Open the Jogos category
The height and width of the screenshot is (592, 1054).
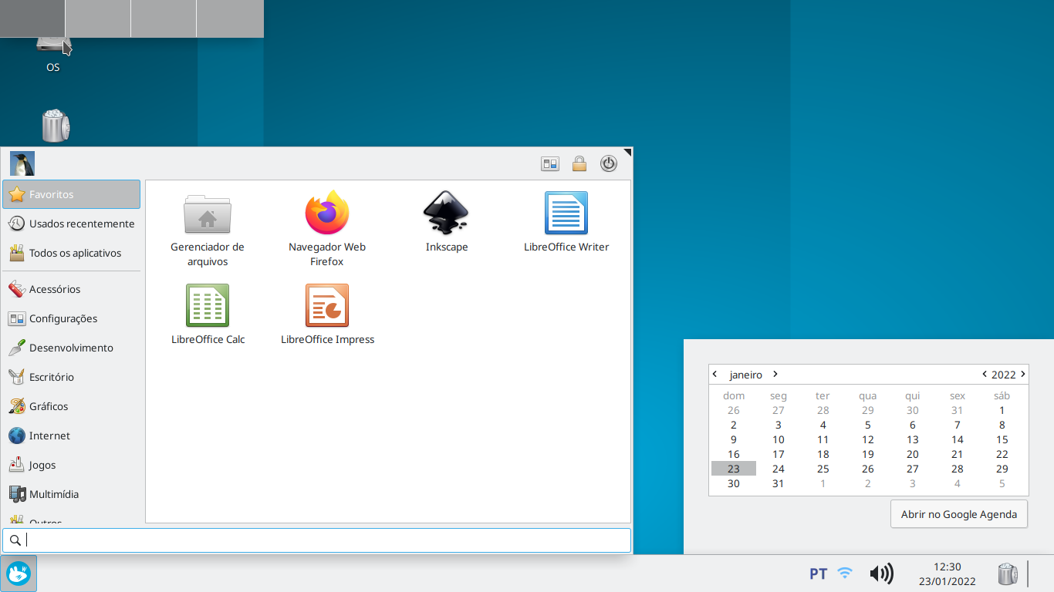pos(72,465)
